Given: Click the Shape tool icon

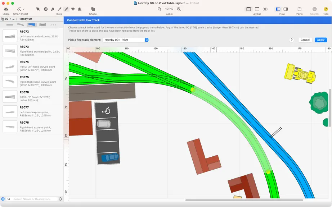Looking at the screenshot, I should (93, 9).
